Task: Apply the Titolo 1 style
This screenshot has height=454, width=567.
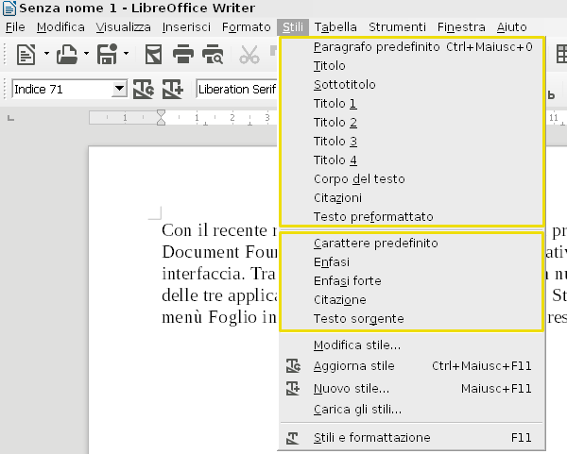Action: tap(411, 103)
